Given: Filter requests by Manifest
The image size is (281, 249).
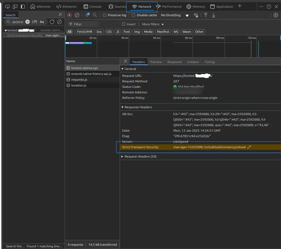Looking at the screenshot, I should 163,32.
